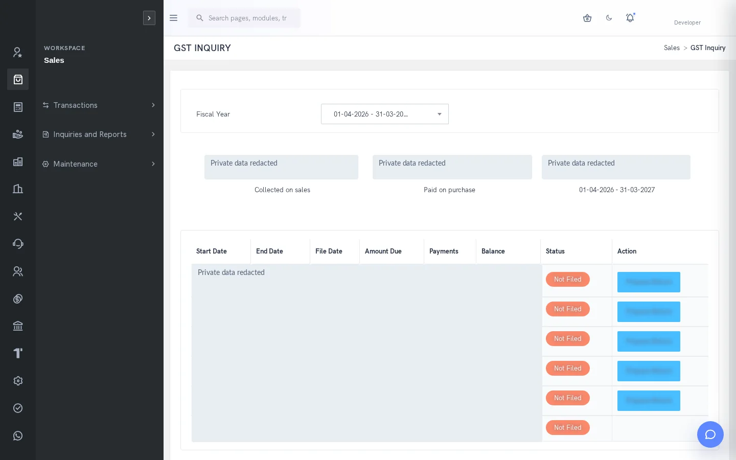Select the shopping bag Sales icon

tap(18, 79)
